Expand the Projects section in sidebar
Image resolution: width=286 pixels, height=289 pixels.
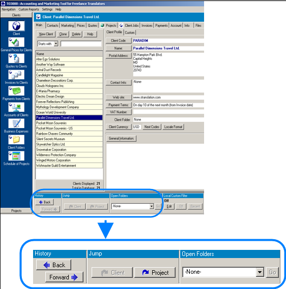click(16, 211)
